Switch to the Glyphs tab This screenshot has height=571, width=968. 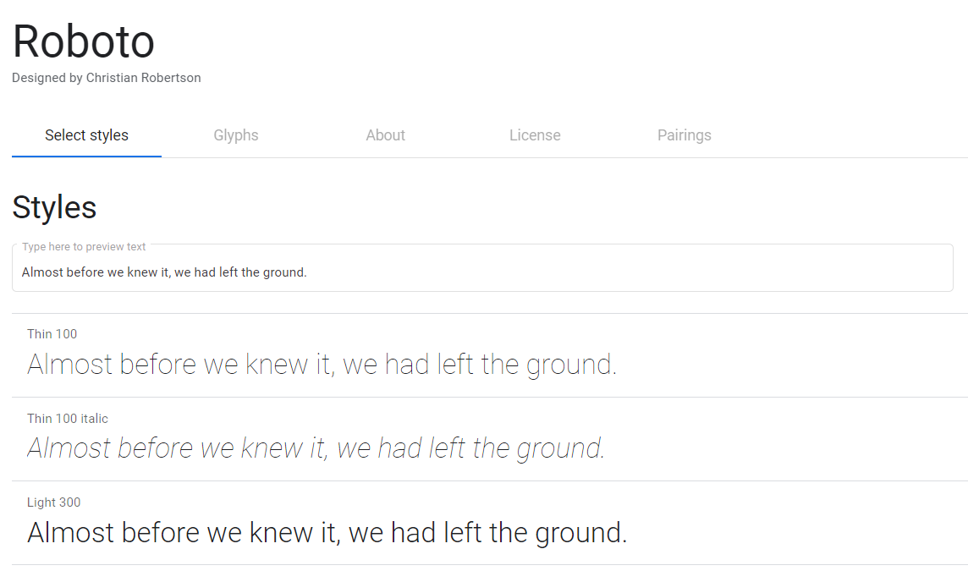(236, 135)
